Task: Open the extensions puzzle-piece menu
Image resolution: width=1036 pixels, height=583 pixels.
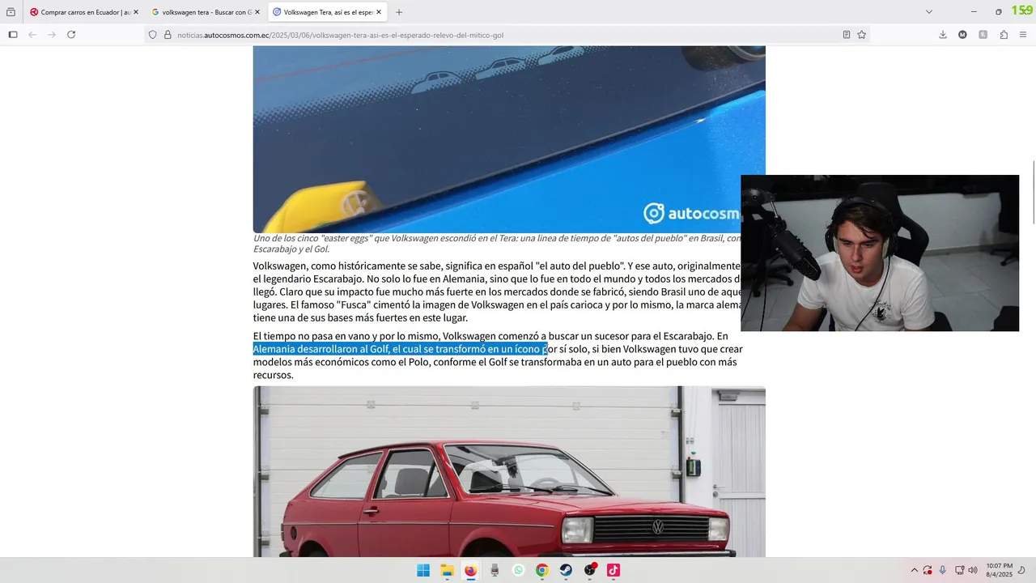Action: pyautogui.click(x=1004, y=35)
